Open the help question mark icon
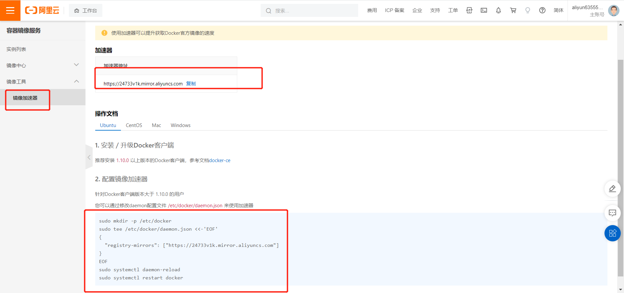The width and height of the screenshot is (624, 293). [x=542, y=10]
